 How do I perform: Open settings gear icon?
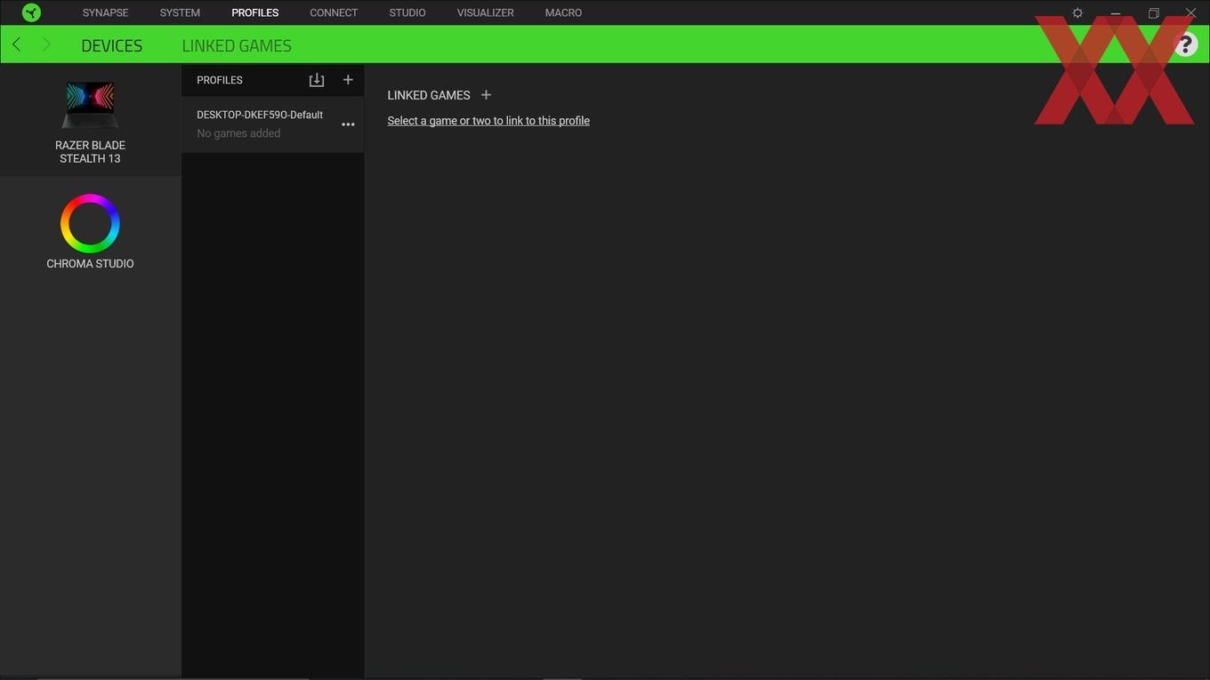[x=1077, y=13]
